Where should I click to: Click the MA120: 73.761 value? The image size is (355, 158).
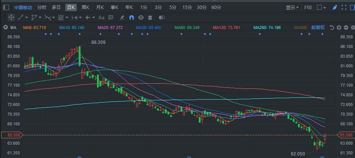pos(226,28)
